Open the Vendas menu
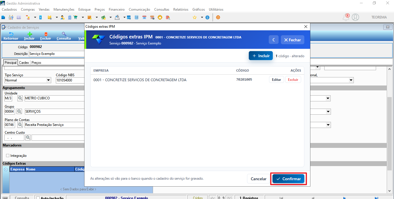The image size is (394, 199). pos(44,10)
